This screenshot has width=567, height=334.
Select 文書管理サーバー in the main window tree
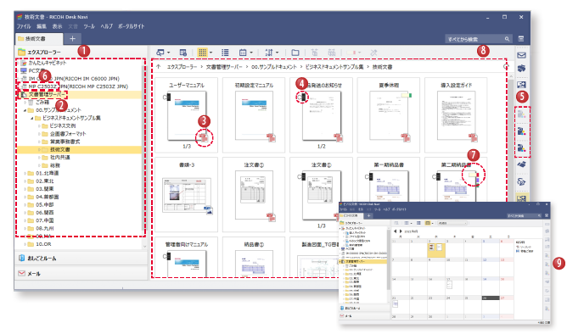coord(47,94)
